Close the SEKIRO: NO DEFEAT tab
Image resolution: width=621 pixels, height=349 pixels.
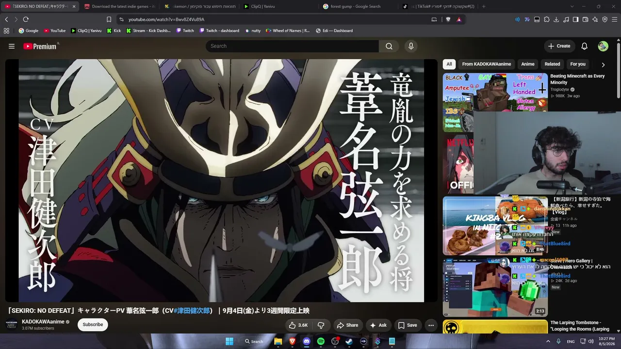point(74,6)
